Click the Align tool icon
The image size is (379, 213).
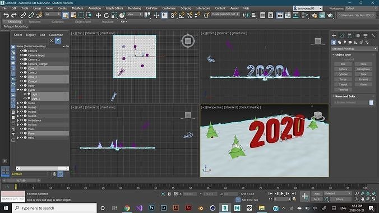[253, 15]
